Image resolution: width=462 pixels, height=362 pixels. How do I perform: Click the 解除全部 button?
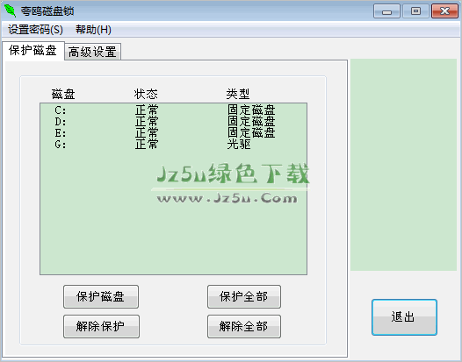click(x=244, y=326)
